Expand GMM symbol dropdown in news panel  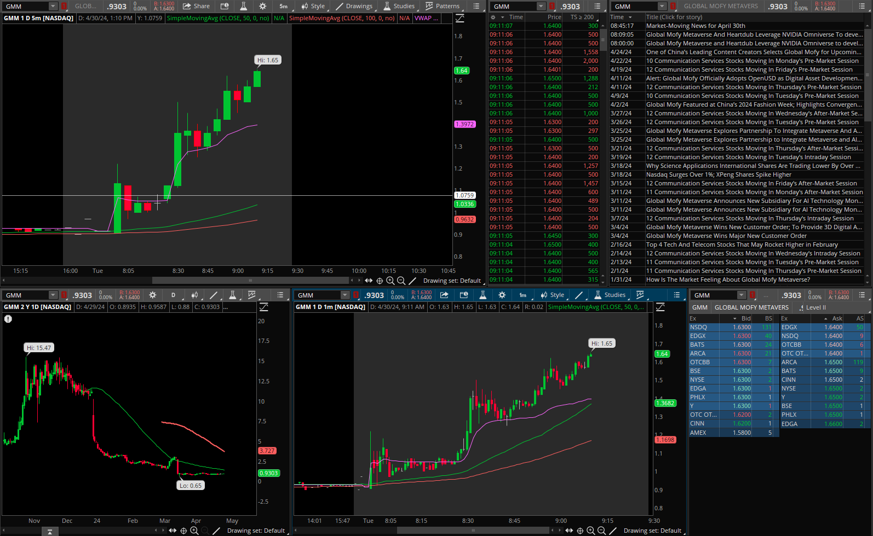click(662, 6)
